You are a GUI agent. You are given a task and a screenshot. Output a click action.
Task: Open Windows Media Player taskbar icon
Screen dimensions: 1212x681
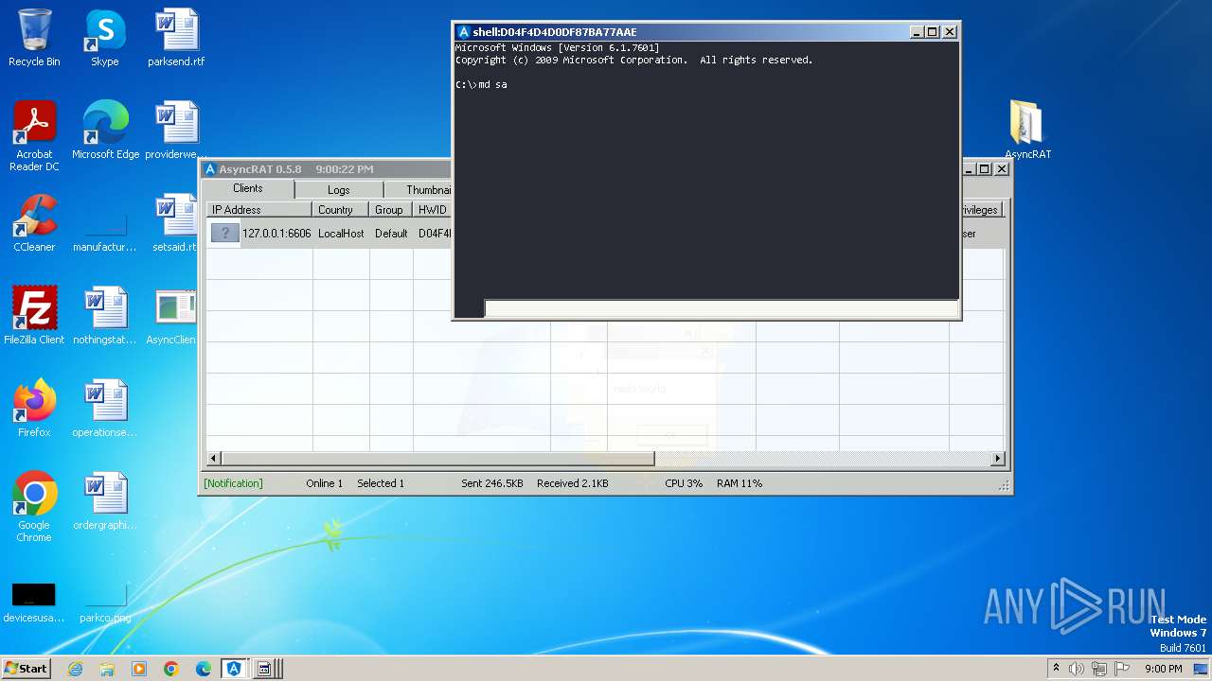pyautogui.click(x=139, y=669)
